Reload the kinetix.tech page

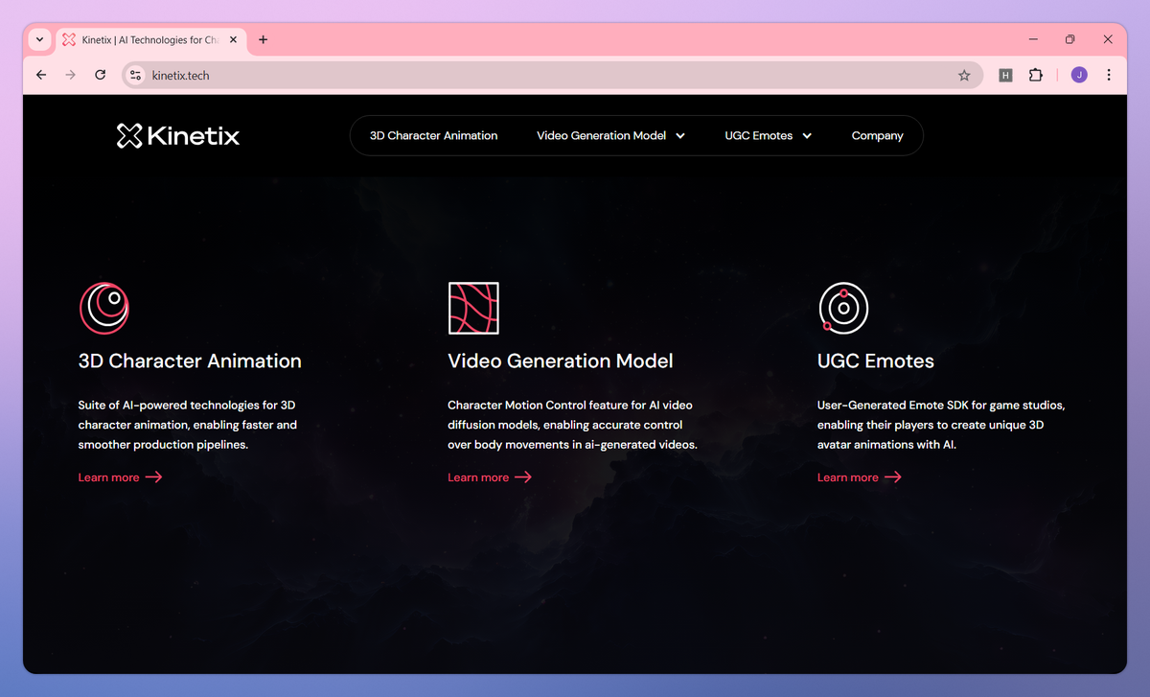coord(100,75)
